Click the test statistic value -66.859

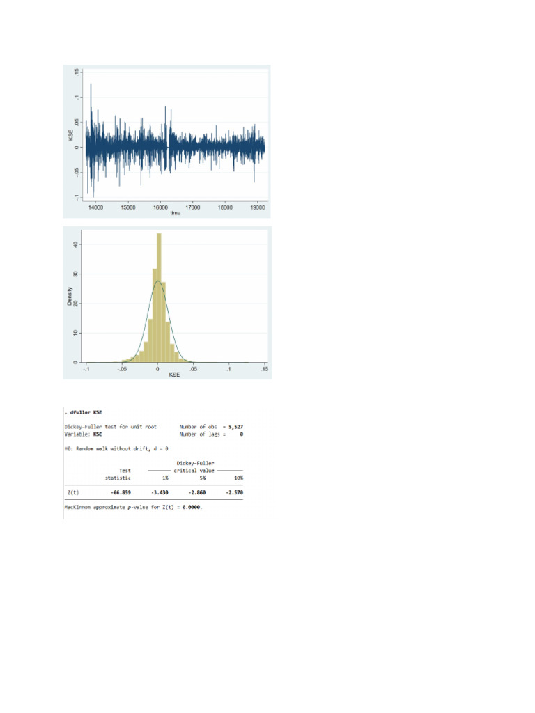pos(121,492)
